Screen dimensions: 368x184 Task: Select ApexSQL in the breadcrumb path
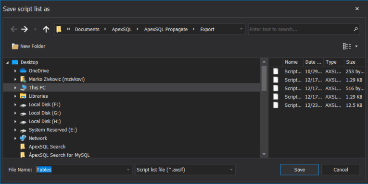(122, 29)
